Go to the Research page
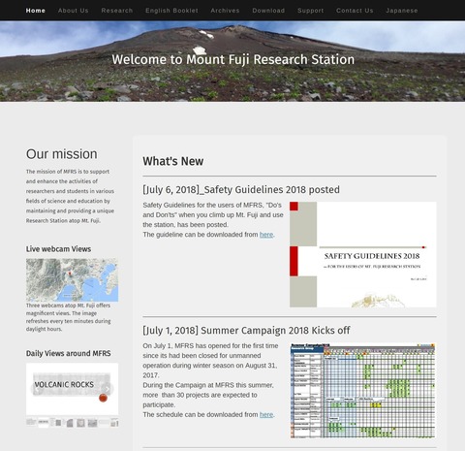This screenshot has height=451, width=465. [117, 11]
